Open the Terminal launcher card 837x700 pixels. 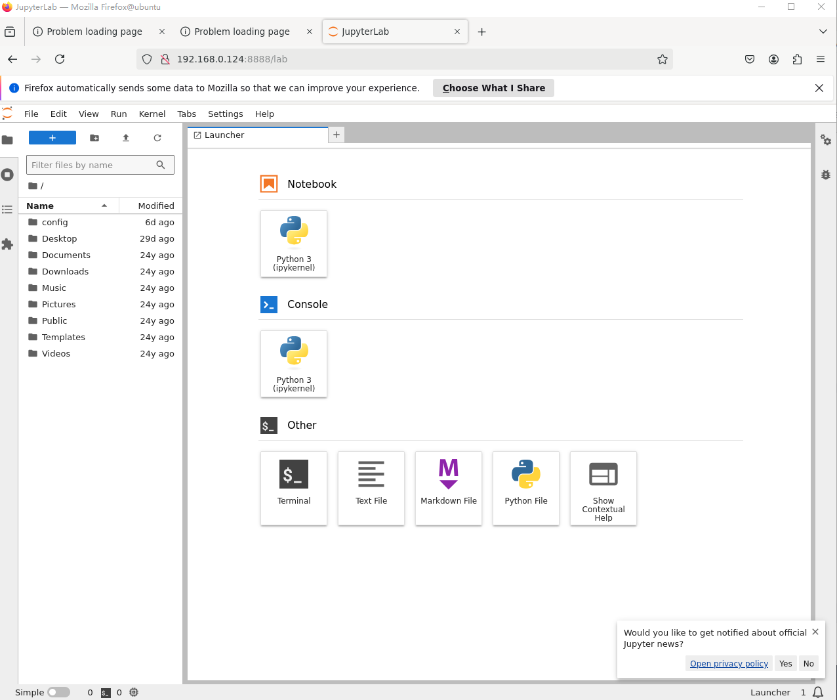pos(293,487)
